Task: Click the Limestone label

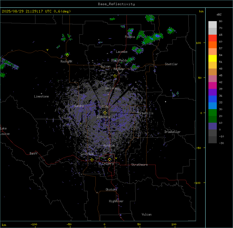Action: [x=41, y=96]
